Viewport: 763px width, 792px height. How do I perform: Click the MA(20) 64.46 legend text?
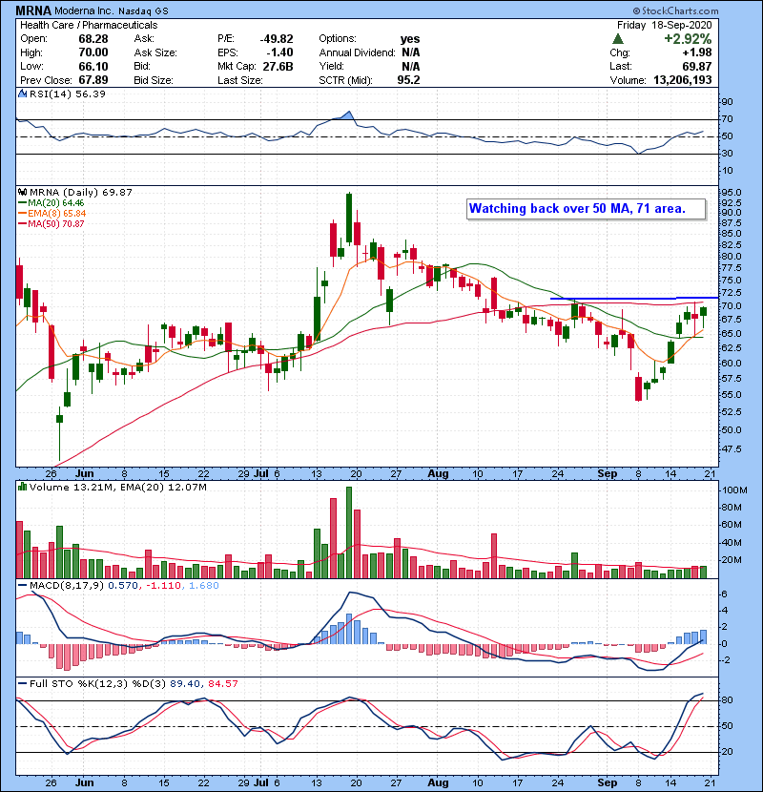(56, 202)
